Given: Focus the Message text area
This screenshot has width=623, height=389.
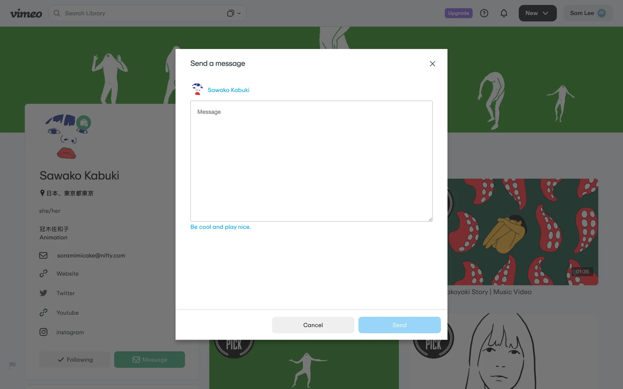Looking at the screenshot, I should (x=311, y=161).
